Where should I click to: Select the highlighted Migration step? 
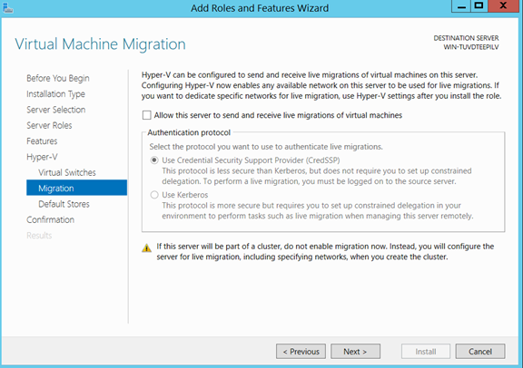click(x=76, y=188)
